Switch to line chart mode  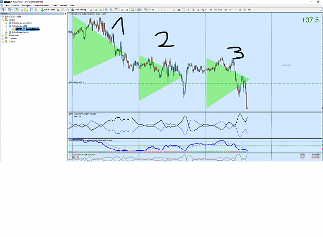click(x=101, y=10)
